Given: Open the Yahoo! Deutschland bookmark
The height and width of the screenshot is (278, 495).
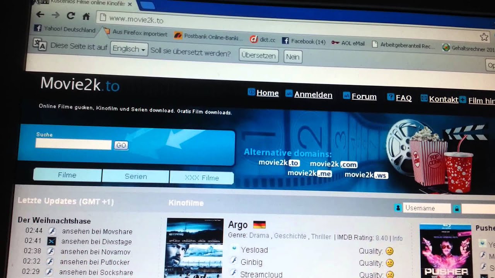Looking at the screenshot, I should point(65,29).
